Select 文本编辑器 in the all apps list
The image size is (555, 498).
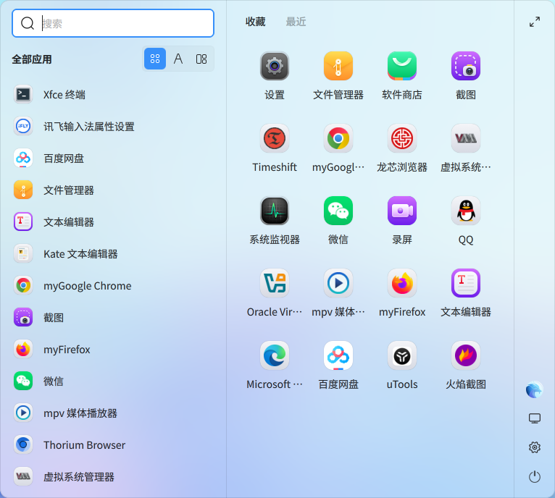pos(113,221)
